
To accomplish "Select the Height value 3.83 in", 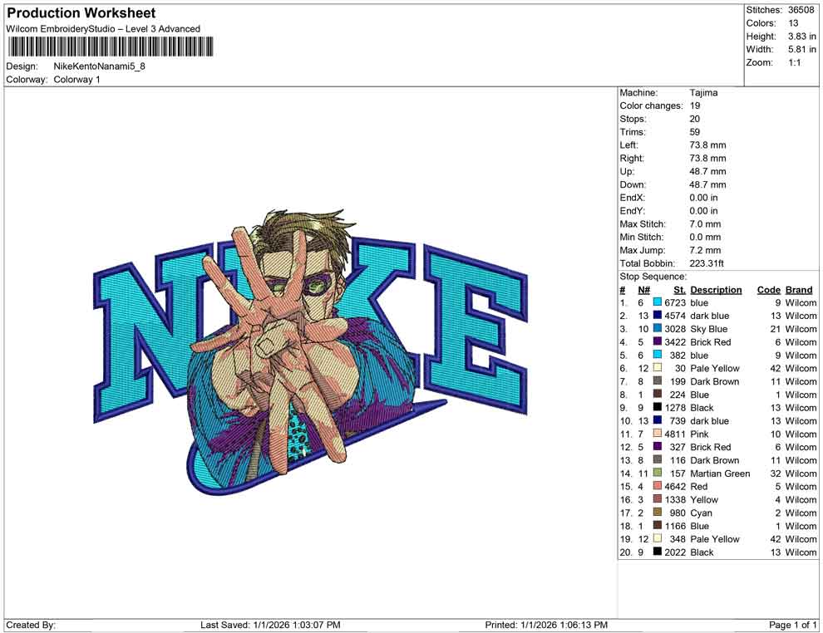I will click(801, 37).
